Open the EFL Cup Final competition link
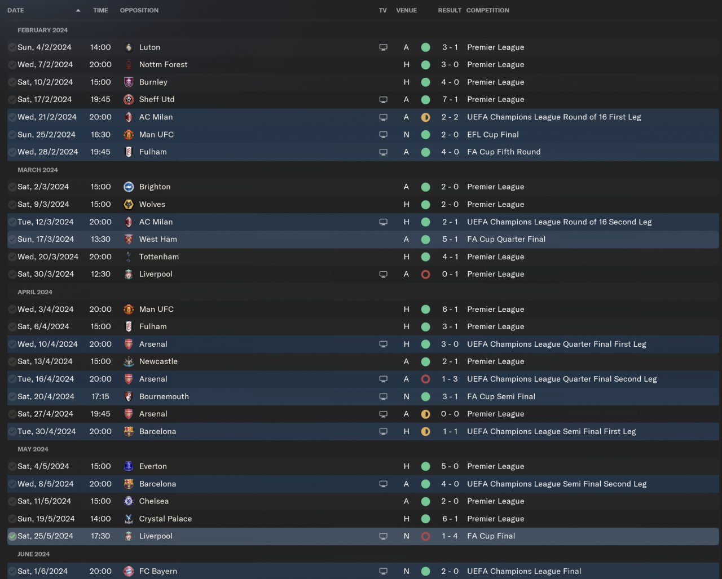 coord(493,135)
